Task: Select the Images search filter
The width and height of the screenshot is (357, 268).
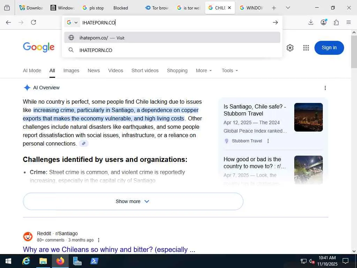Action: point(71,70)
